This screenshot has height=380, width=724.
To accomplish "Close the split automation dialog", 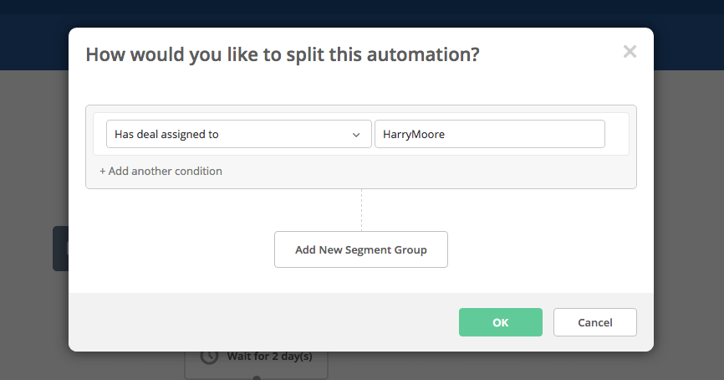I will [x=630, y=51].
